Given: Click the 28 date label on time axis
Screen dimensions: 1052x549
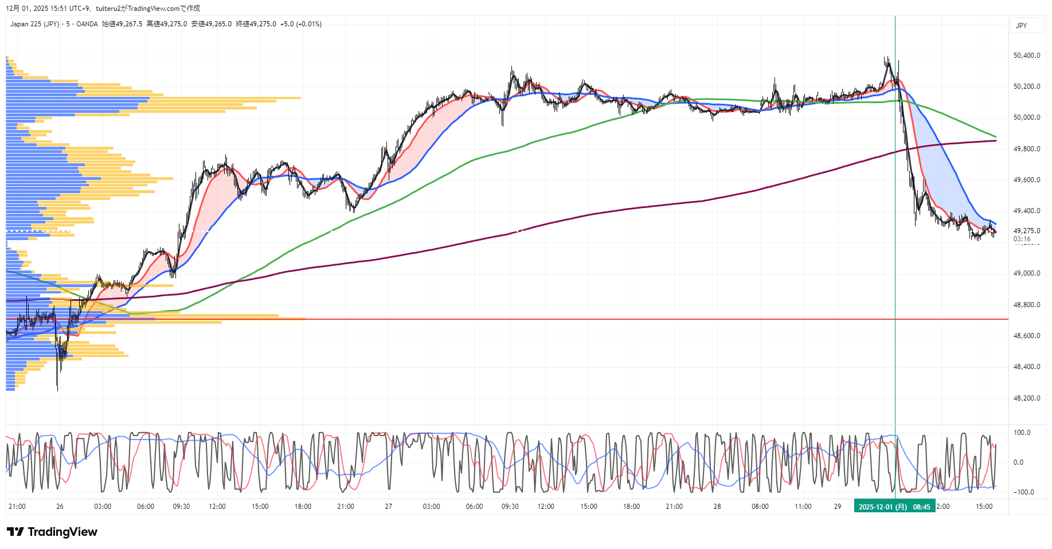Looking at the screenshot, I should pyautogui.click(x=717, y=507).
